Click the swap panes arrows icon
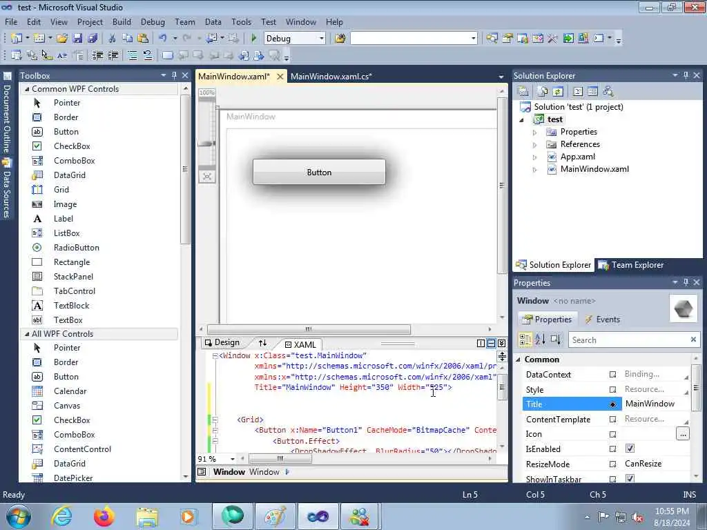The image size is (707, 530). click(x=262, y=343)
